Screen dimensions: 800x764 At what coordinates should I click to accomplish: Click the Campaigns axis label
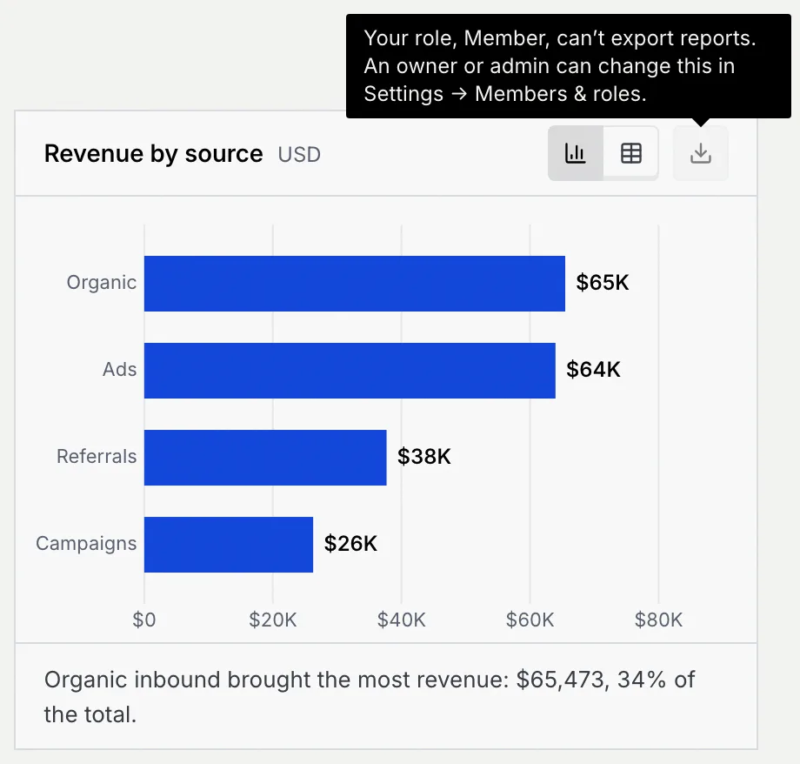coord(86,543)
